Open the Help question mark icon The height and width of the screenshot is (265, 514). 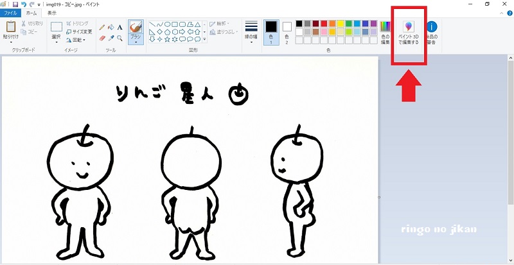510,13
